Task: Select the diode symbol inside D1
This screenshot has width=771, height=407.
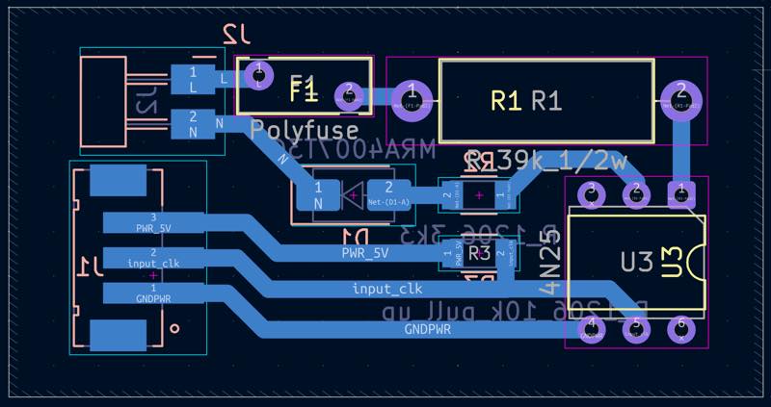Action: (x=353, y=195)
